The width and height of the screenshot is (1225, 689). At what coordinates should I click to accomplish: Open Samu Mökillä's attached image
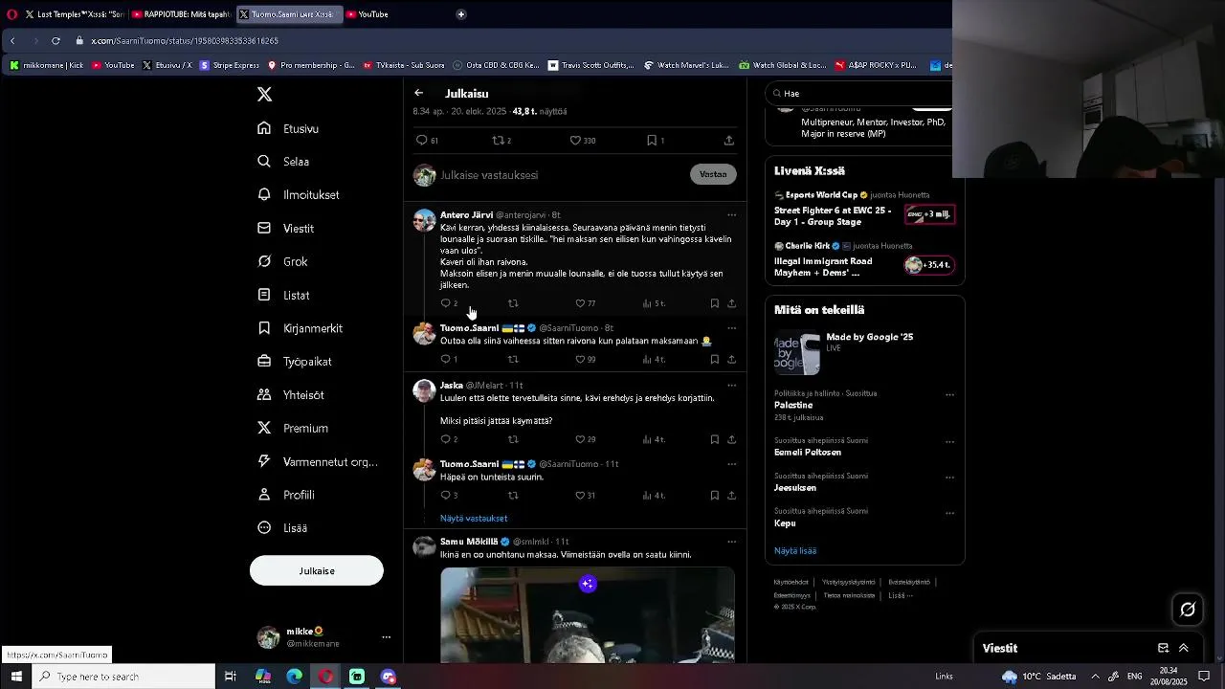tap(588, 615)
